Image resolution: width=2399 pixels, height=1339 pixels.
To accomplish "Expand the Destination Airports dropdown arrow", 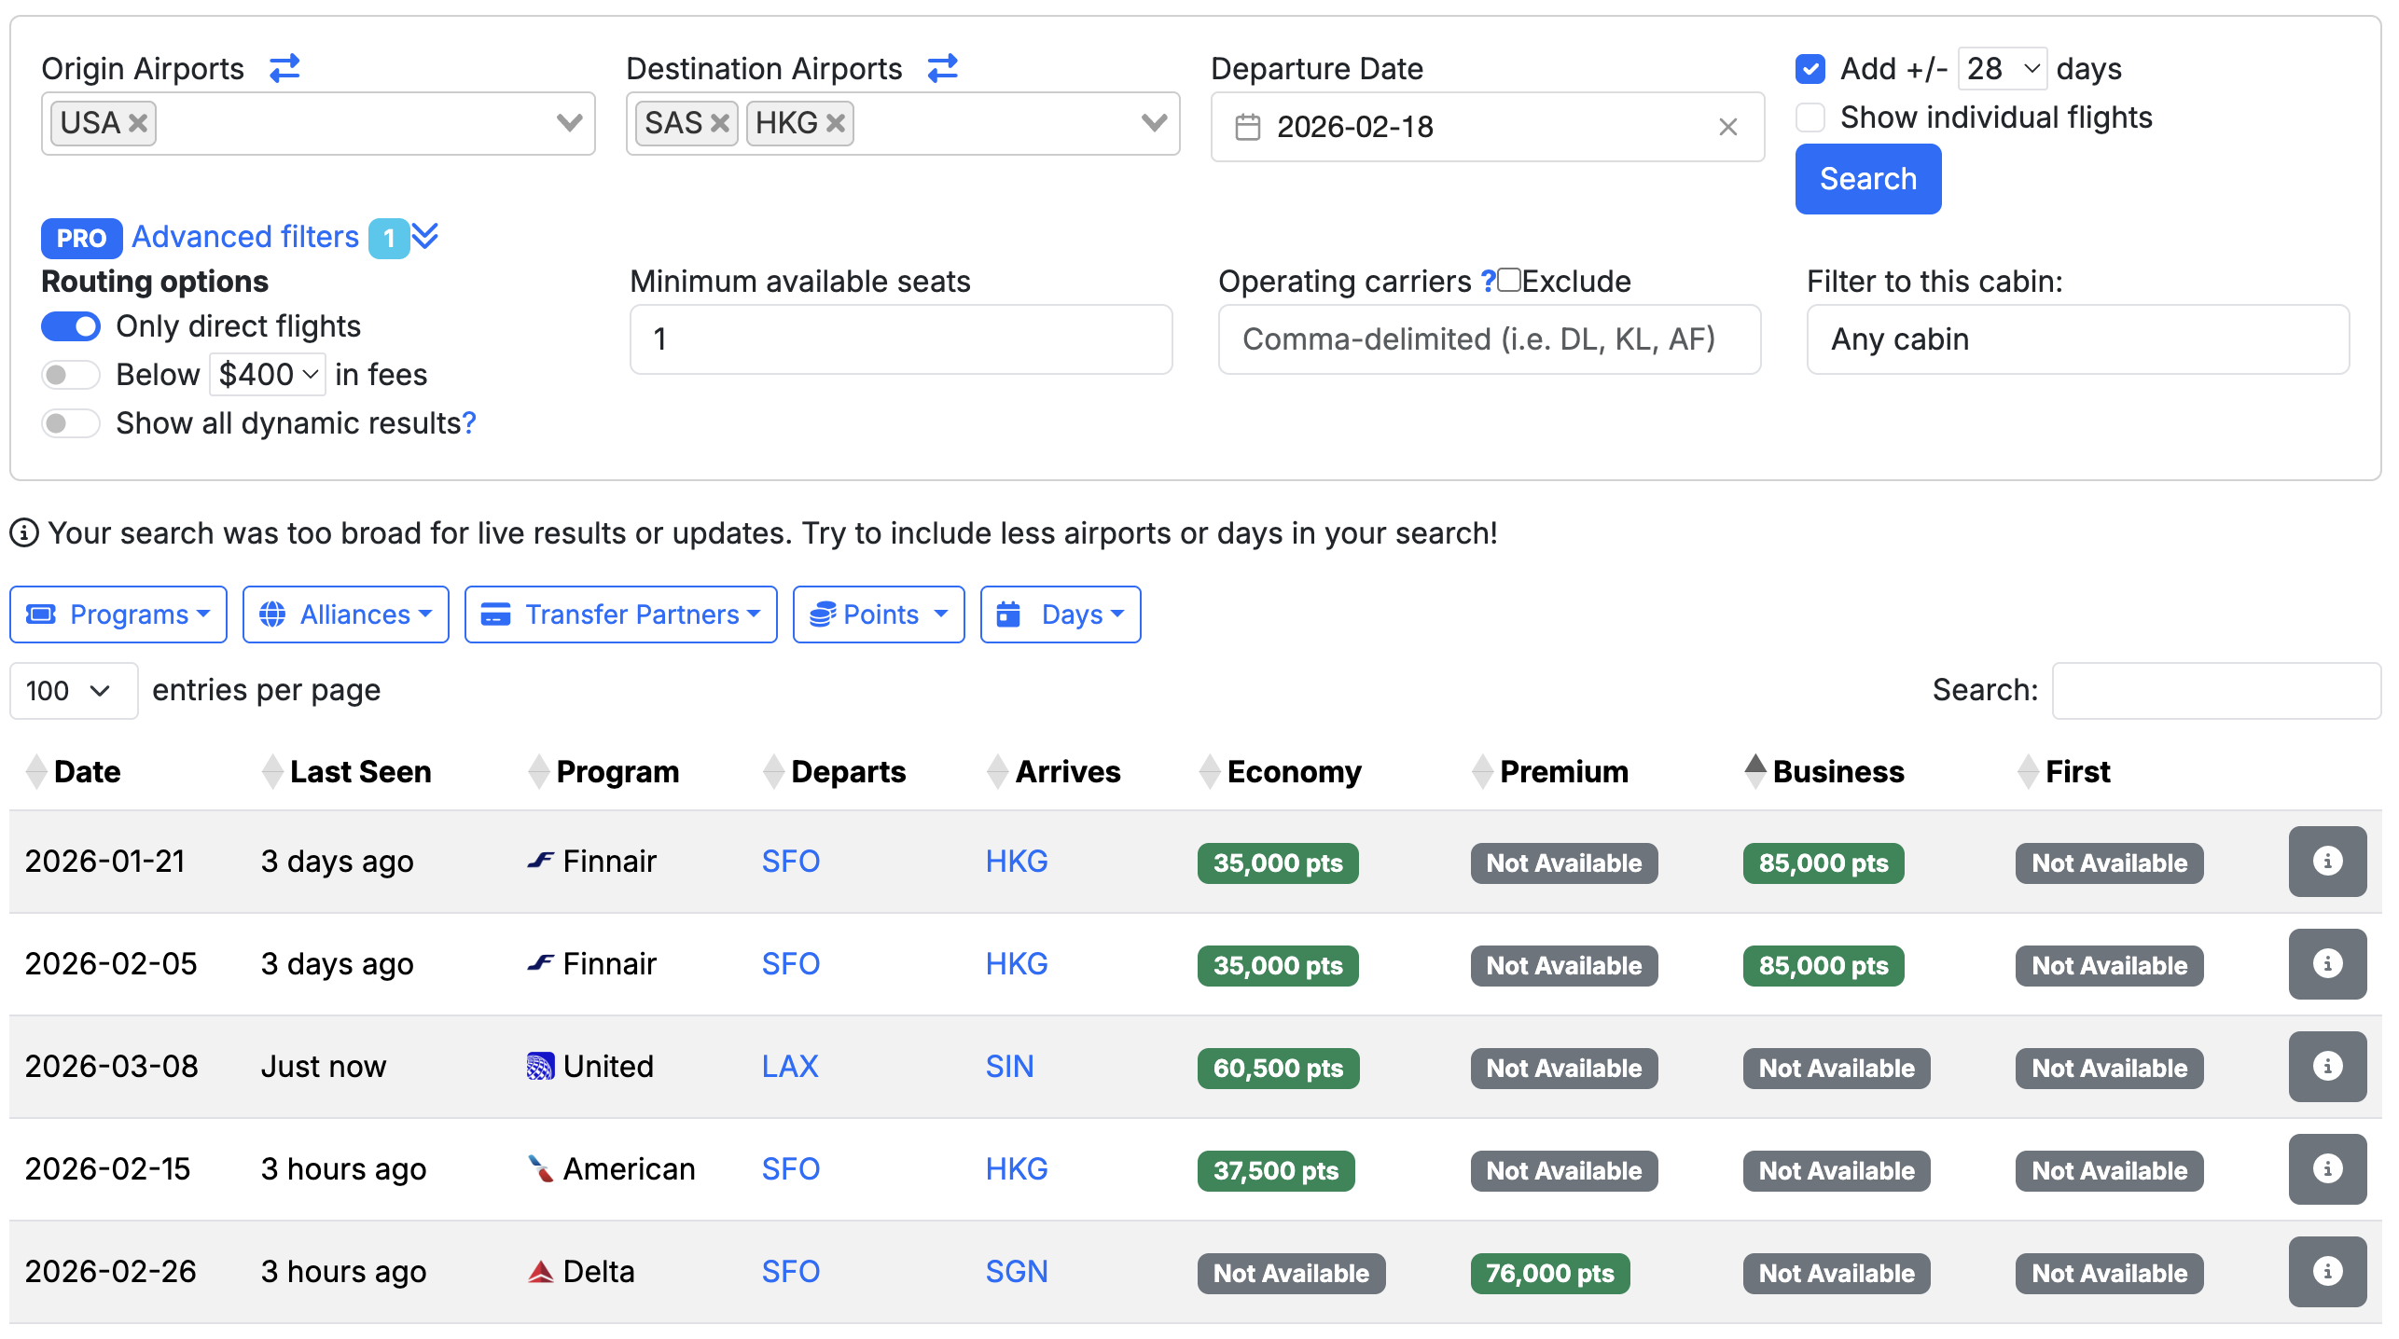I will click(1154, 123).
